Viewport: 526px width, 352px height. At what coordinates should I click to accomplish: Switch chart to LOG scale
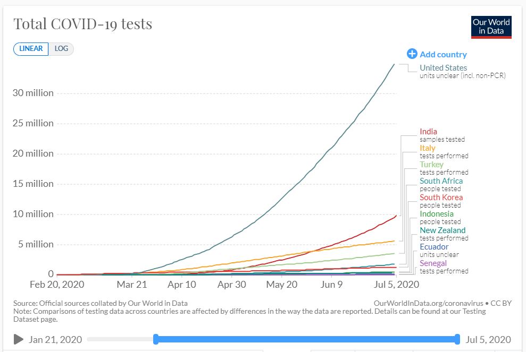61,49
